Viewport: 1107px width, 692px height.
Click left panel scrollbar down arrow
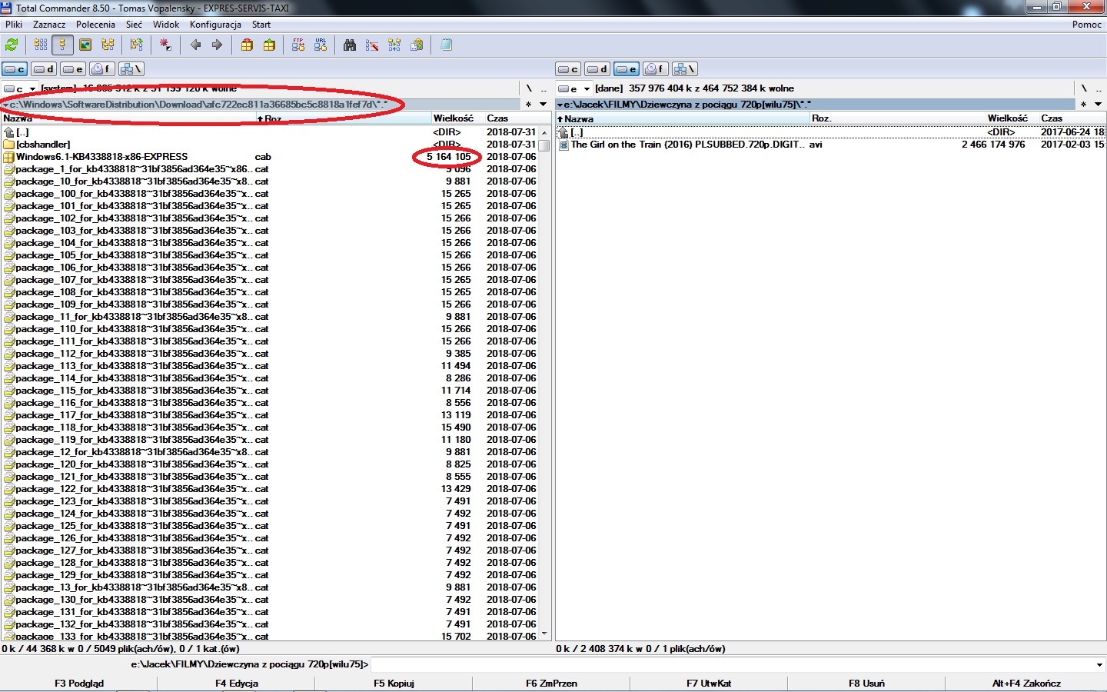pos(544,634)
